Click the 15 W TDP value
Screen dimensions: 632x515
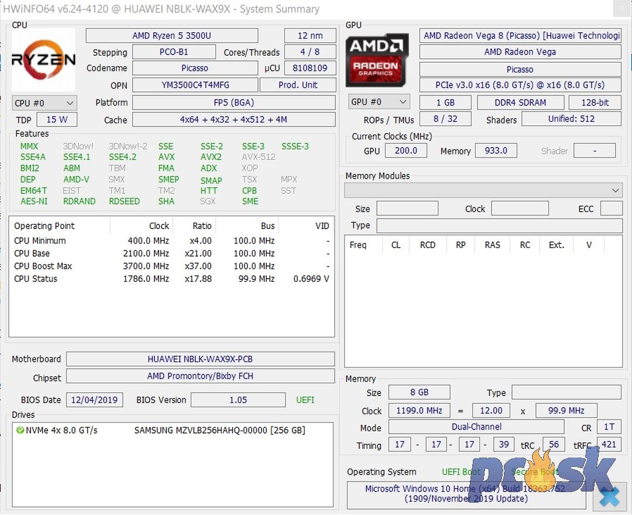(x=57, y=120)
